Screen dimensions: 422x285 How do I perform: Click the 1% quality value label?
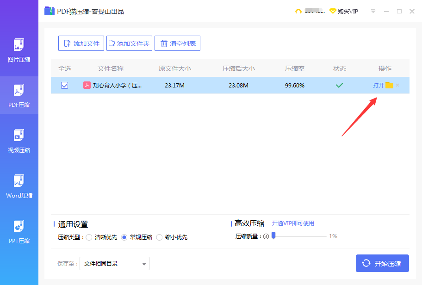(333, 236)
